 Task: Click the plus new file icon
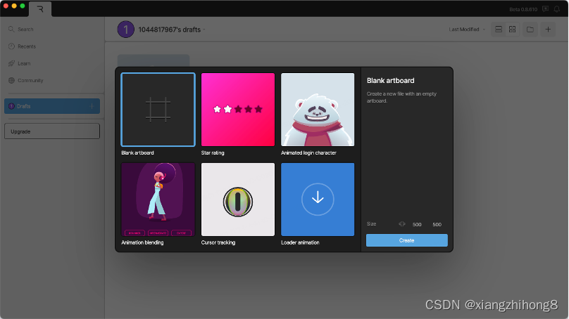click(x=548, y=30)
